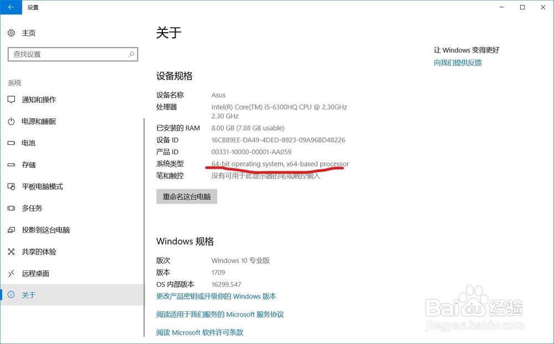Click version value 1709
Image resolution: width=554 pixels, height=344 pixels.
[x=218, y=272]
